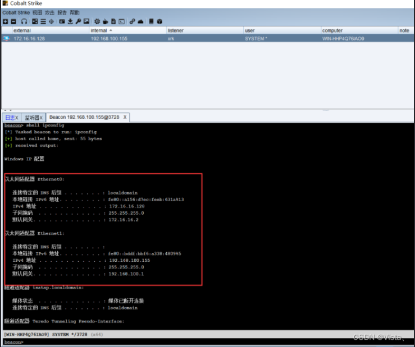
Task: Open the help book icon
Action: [151, 21]
